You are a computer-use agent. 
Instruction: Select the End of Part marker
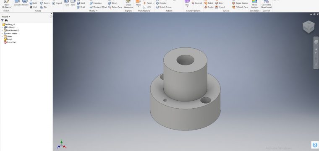pyautogui.click(x=10, y=42)
